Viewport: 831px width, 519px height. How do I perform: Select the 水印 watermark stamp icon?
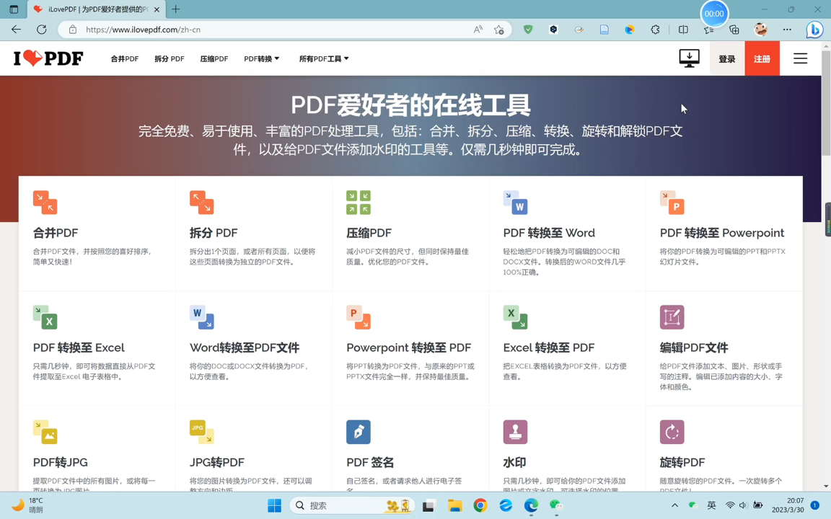click(x=515, y=432)
